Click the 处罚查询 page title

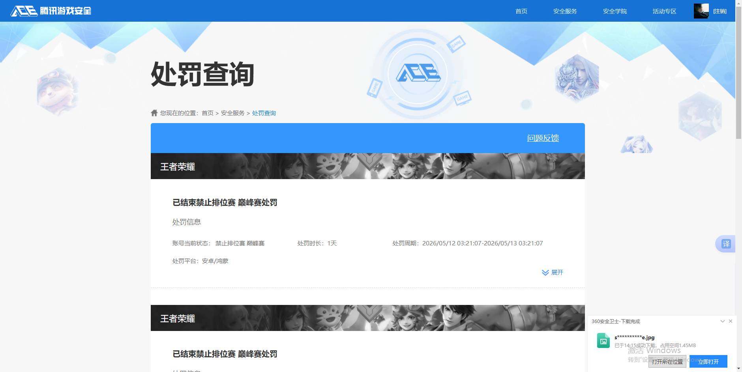coord(202,74)
